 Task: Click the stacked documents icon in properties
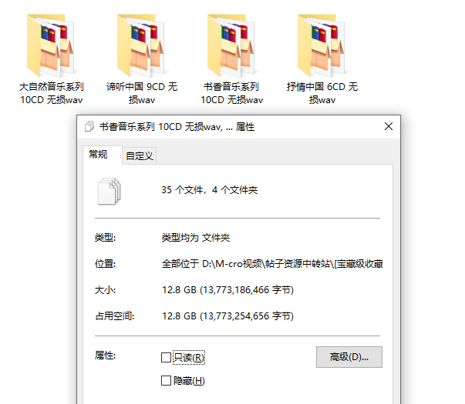110,190
